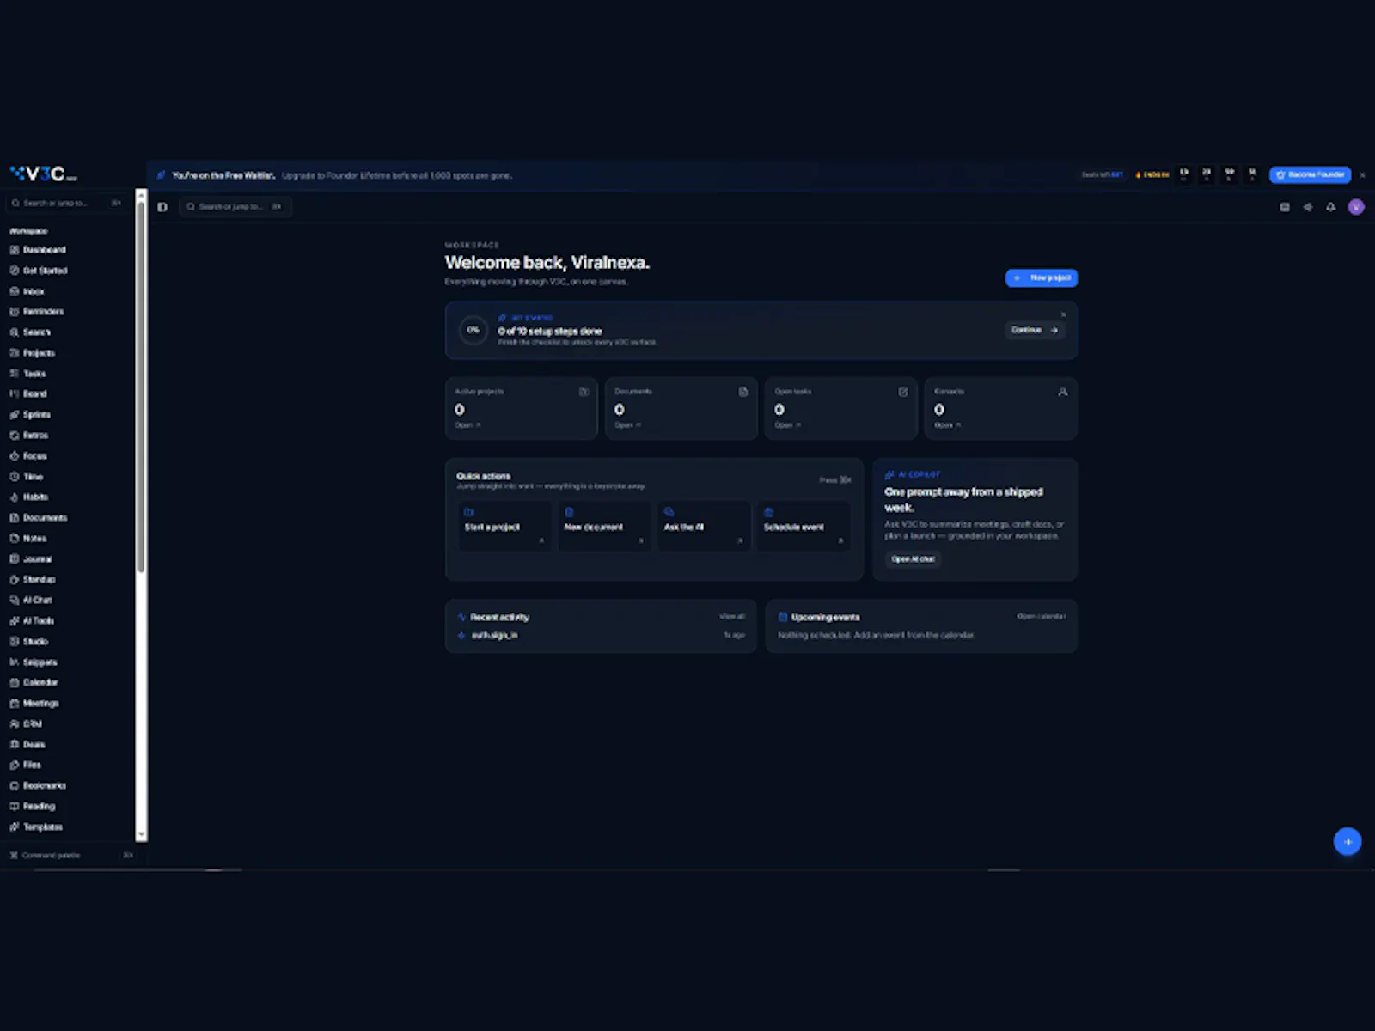The image size is (1375, 1031).
Task: Click the Become Founder button
Action: pos(1310,175)
